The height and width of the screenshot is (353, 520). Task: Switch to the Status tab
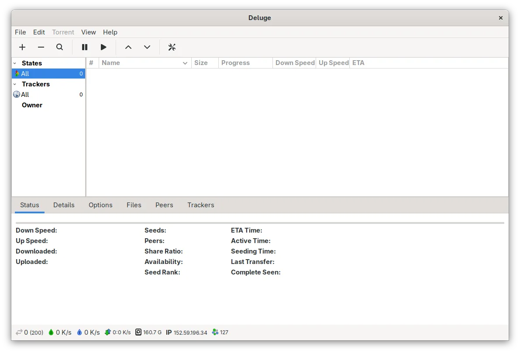pyautogui.click(x=30, y=205)
